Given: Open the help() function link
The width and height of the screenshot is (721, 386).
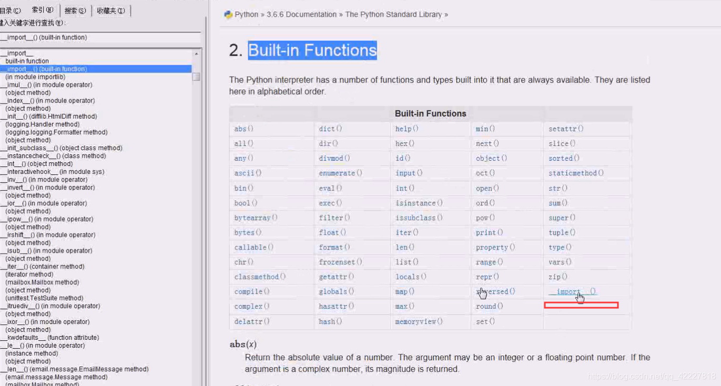Looking at the screenshot, I should pyautogui.click(x=407, y=129).
